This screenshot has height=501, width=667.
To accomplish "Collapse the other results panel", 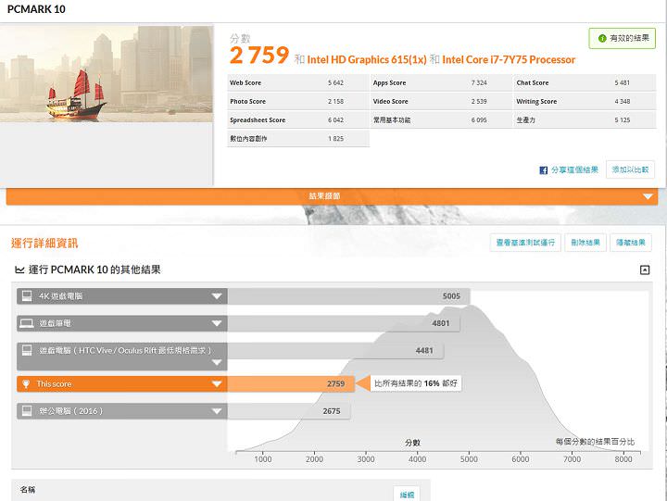I will pos(645,270).
